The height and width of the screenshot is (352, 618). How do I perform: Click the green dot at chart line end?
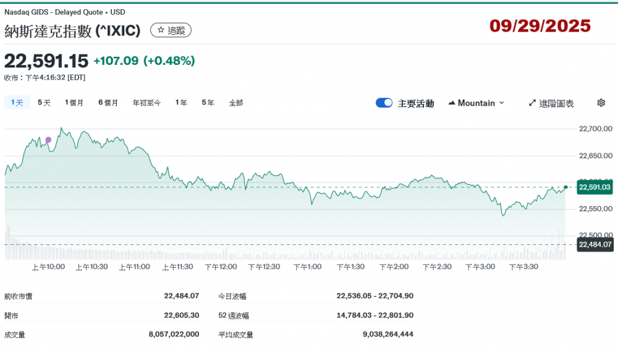click(565, 187)
